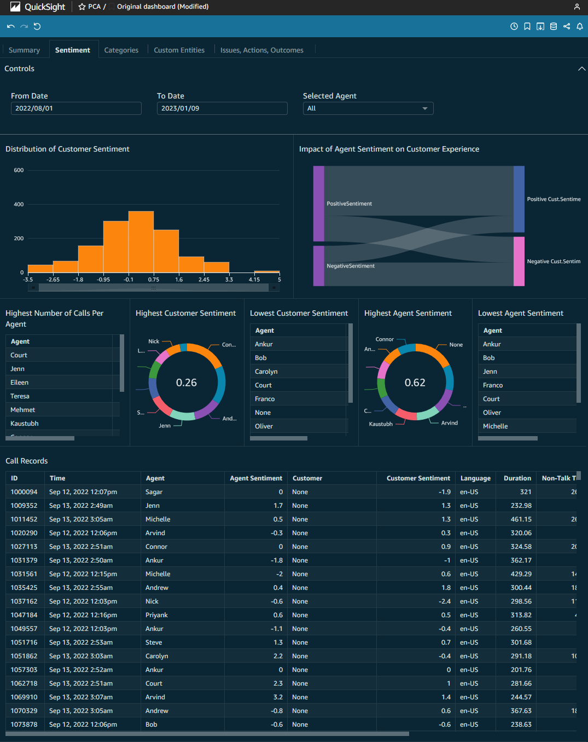Undo the last dashboard change
This screenshot has height=742, width=588.
coord(10,26)
